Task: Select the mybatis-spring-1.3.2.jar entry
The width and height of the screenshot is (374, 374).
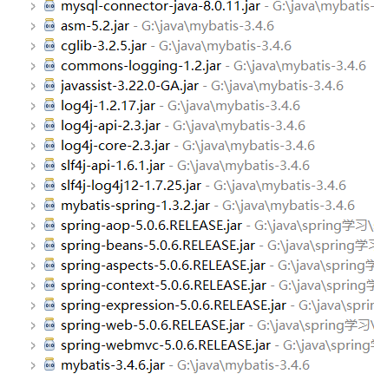Action: tap(135, 206)
